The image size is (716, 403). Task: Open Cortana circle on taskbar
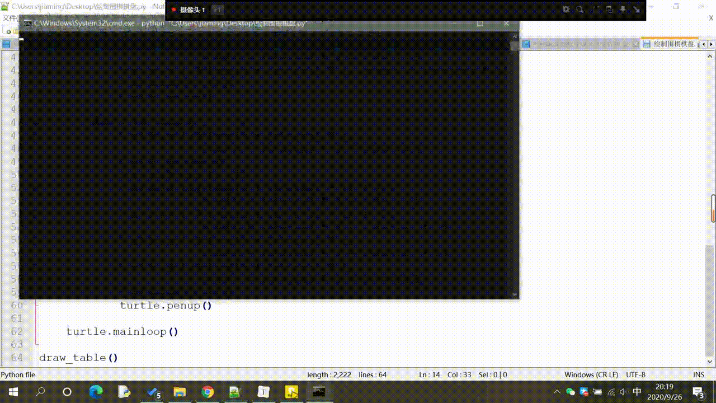pos(67,392)
